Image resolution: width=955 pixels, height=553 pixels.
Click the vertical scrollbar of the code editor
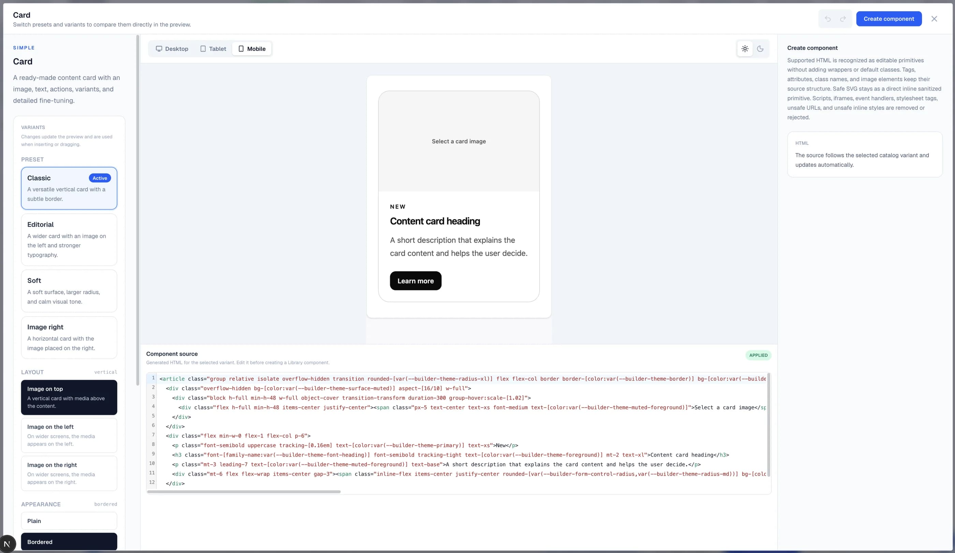(x=768, y=425)
